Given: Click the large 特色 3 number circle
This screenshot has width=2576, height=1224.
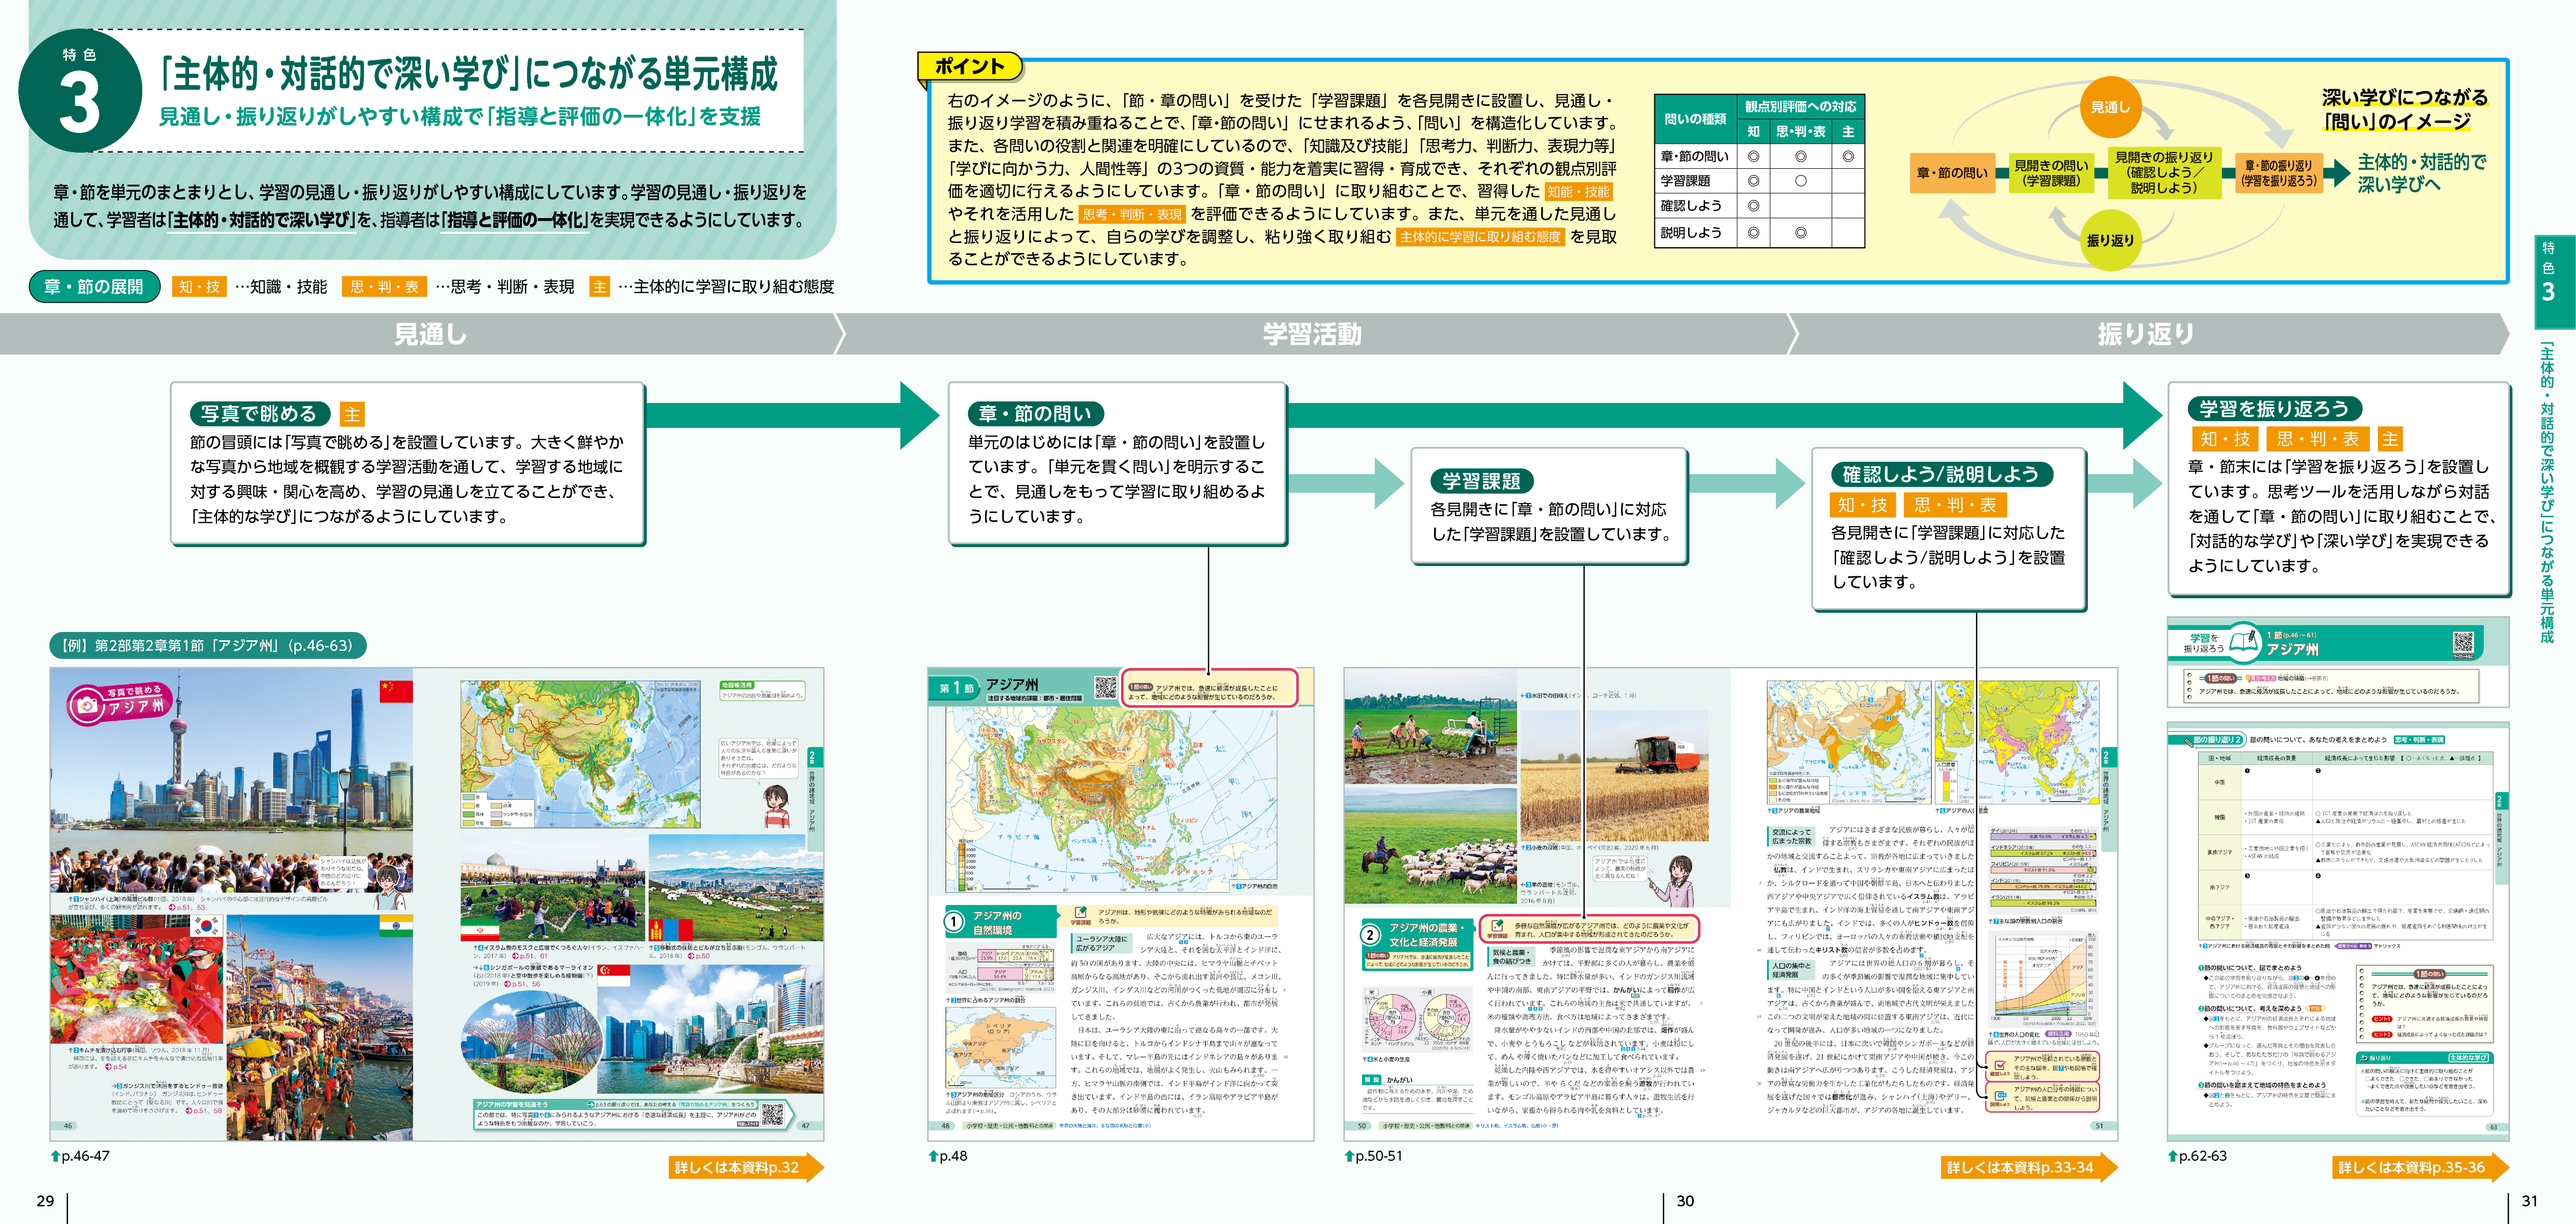Looking at the screenshot, I should coord(80,92).
